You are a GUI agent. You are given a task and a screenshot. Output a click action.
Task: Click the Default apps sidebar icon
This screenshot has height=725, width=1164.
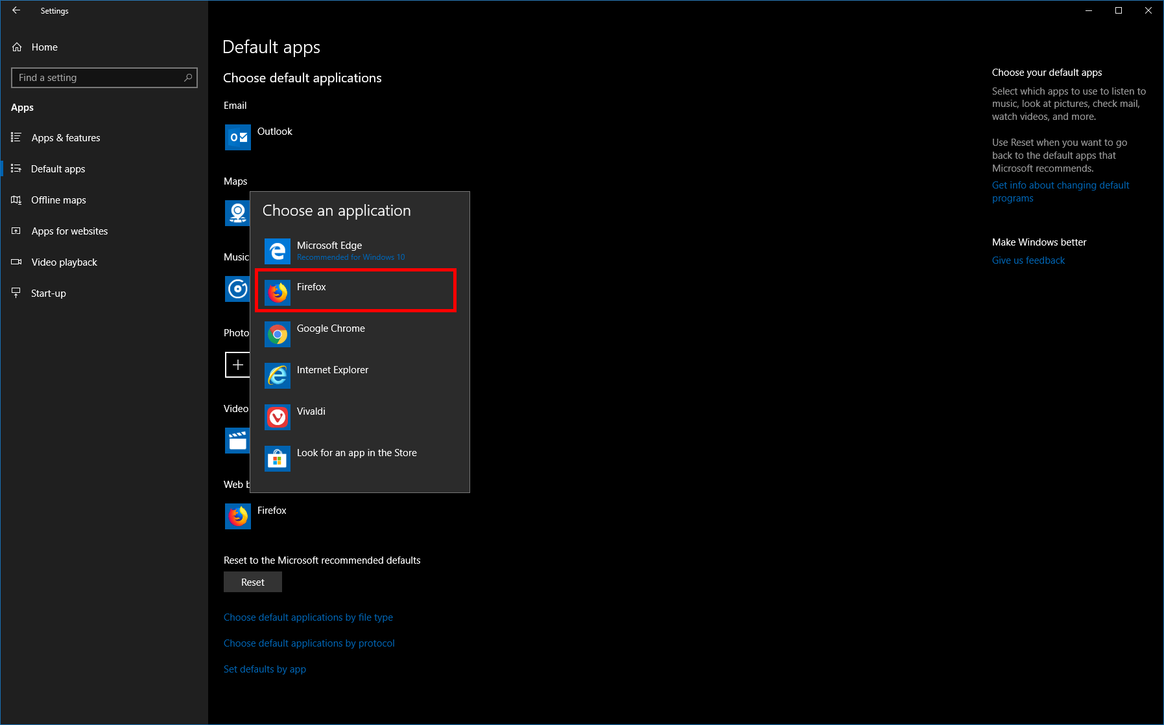pyautogui.click(x=16, y=168)
